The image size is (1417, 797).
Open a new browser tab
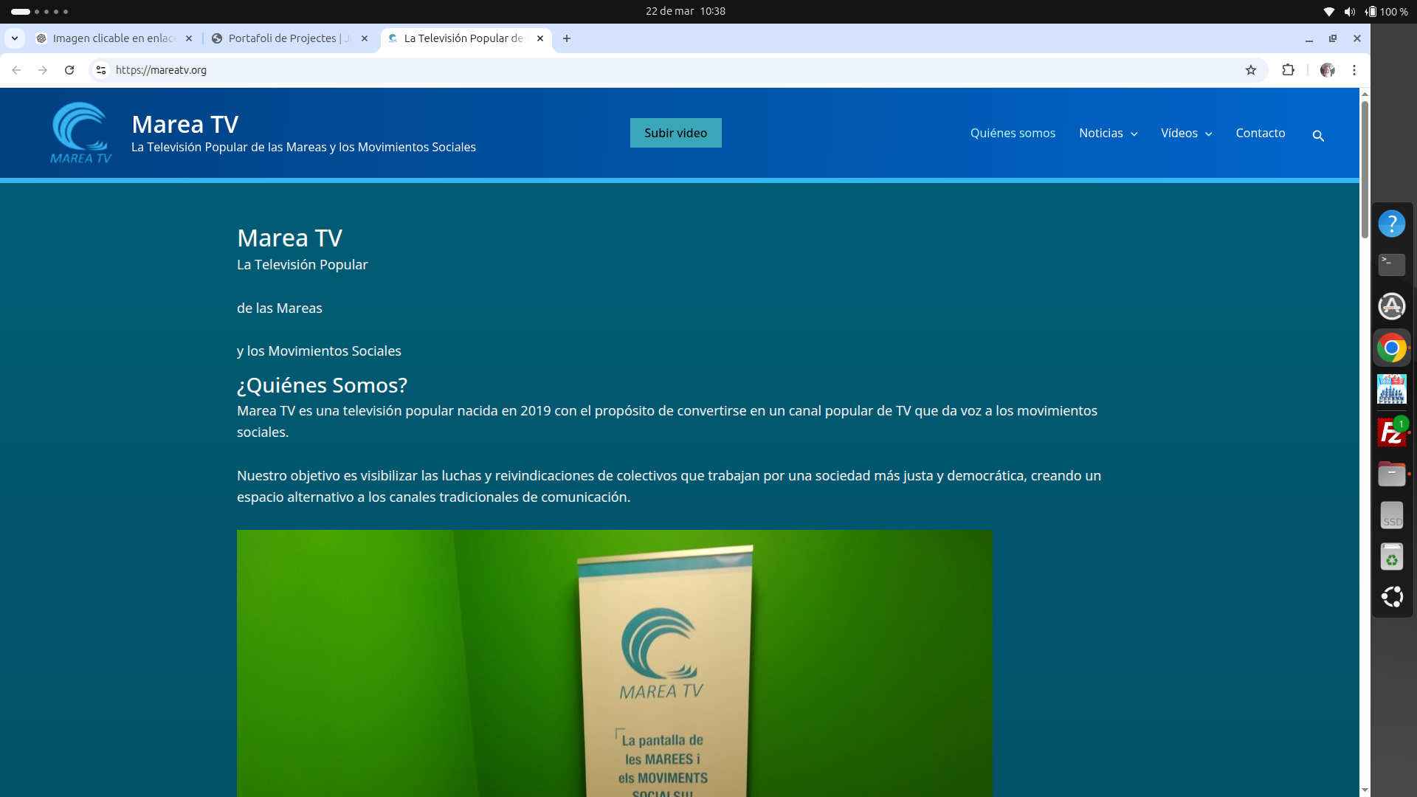(x=567, y=38)
